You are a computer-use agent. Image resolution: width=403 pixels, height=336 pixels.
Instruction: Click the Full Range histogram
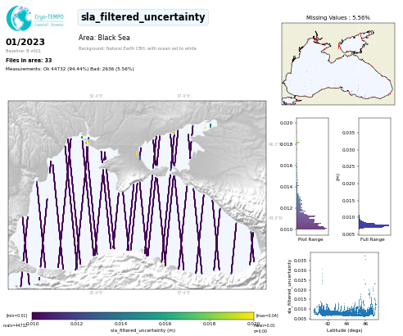pyautogui.click(x=374, y=176)
